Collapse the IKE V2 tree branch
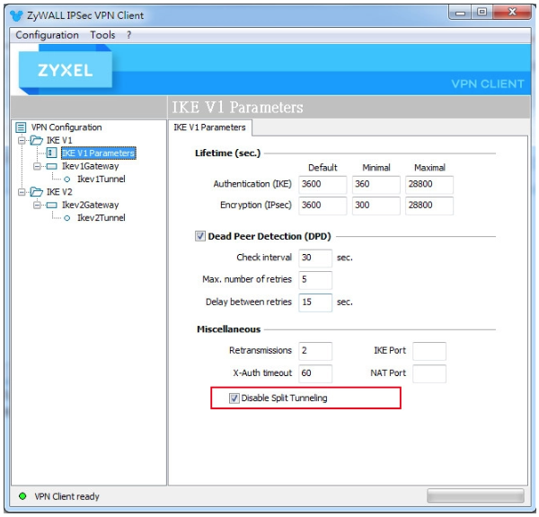This screenshot has height=517, width=539. click(22, 192)
